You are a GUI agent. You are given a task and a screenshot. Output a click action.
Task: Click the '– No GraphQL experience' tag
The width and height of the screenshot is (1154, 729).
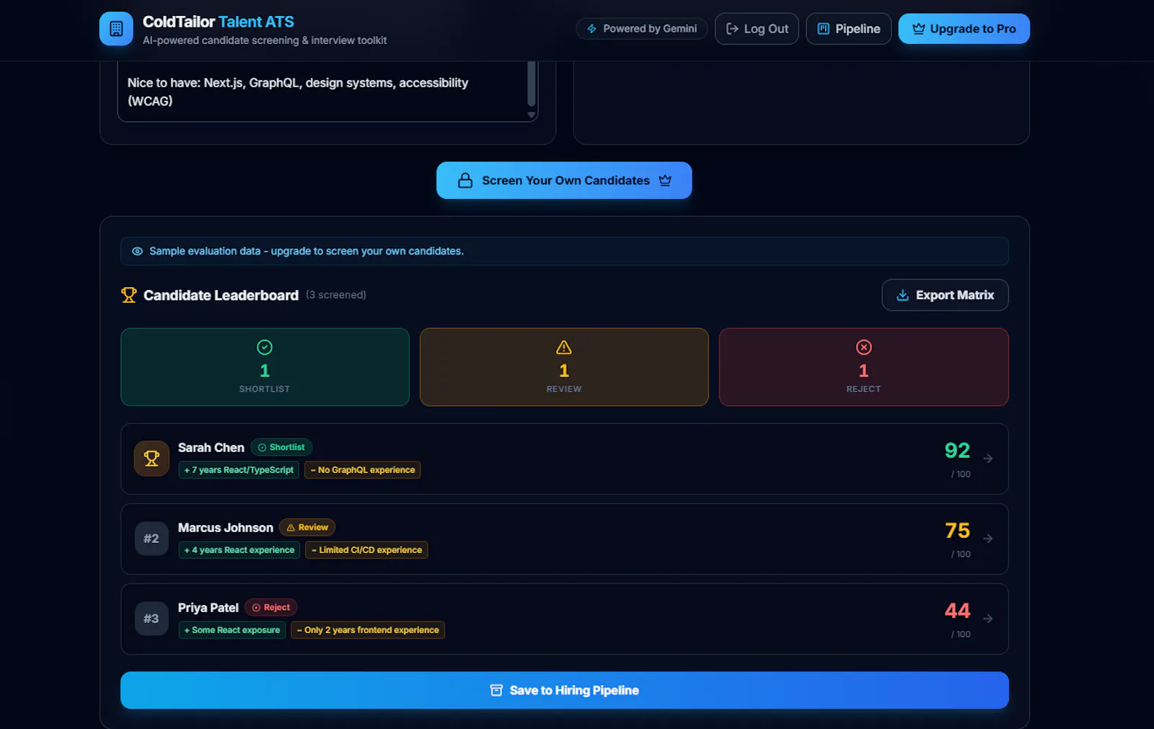click(363, 470)
